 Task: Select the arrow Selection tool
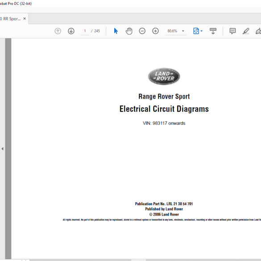tap(116, 31)
